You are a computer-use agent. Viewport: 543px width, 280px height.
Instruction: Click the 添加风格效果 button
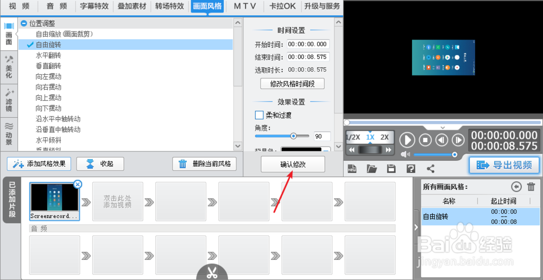click(x=39, y=164)
